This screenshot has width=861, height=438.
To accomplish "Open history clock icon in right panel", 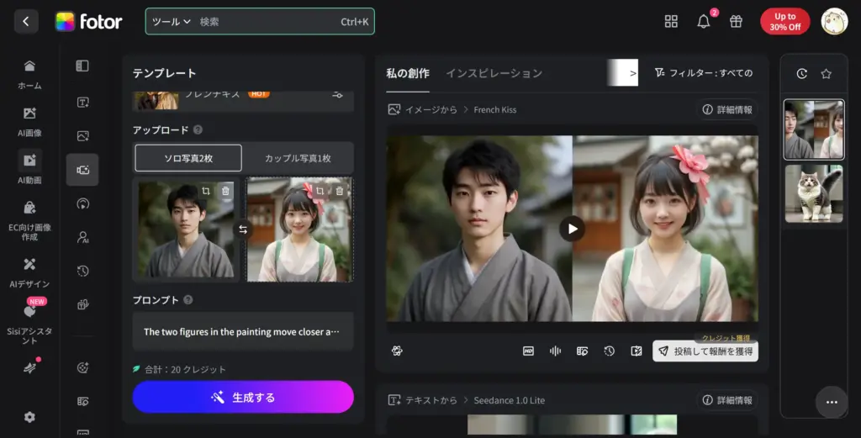I will pos(801,73).
